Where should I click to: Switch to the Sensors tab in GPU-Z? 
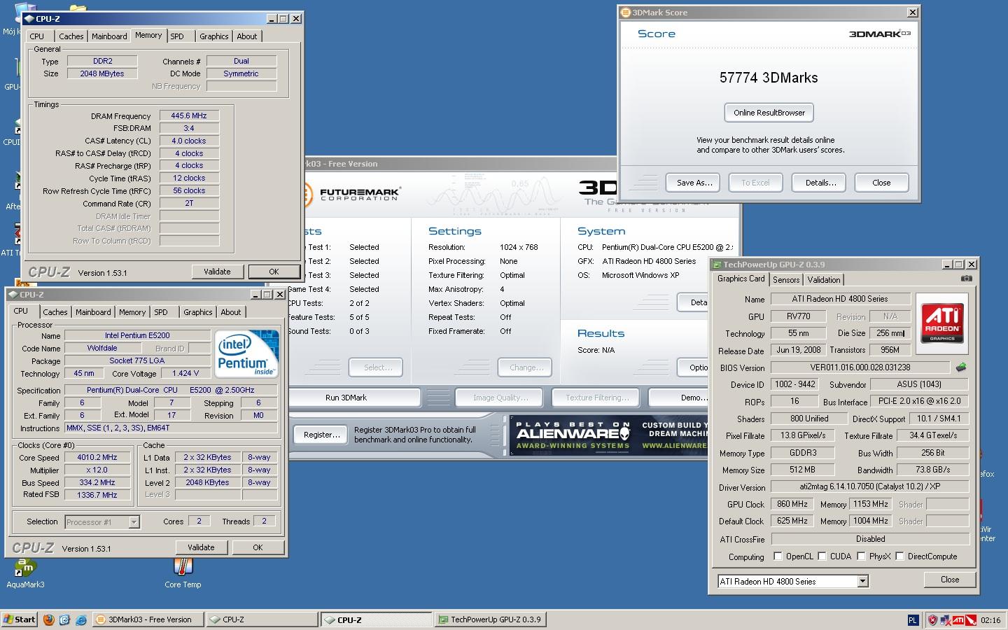click(x=786, y=279)
